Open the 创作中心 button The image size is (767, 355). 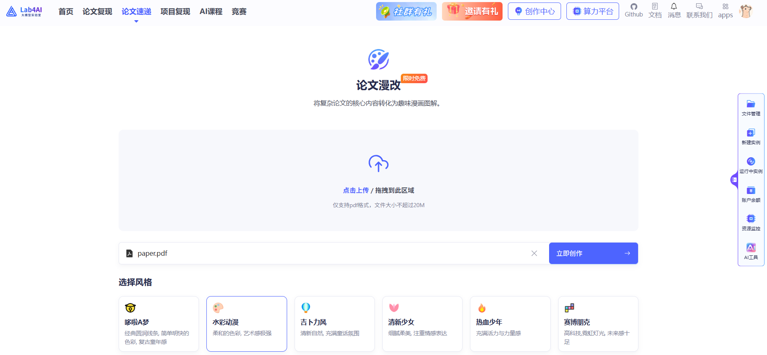pos(534,11)
